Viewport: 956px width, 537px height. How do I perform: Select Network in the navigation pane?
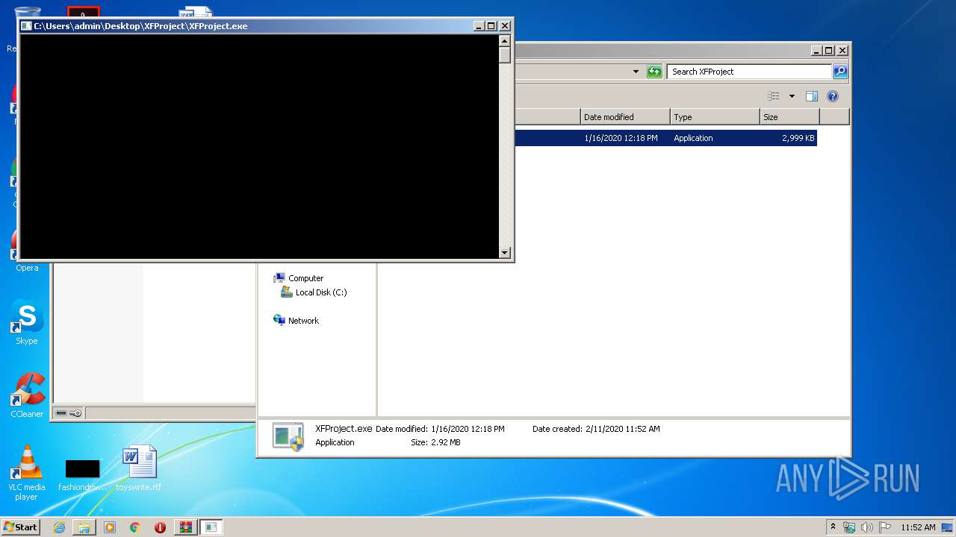[297, 321]
